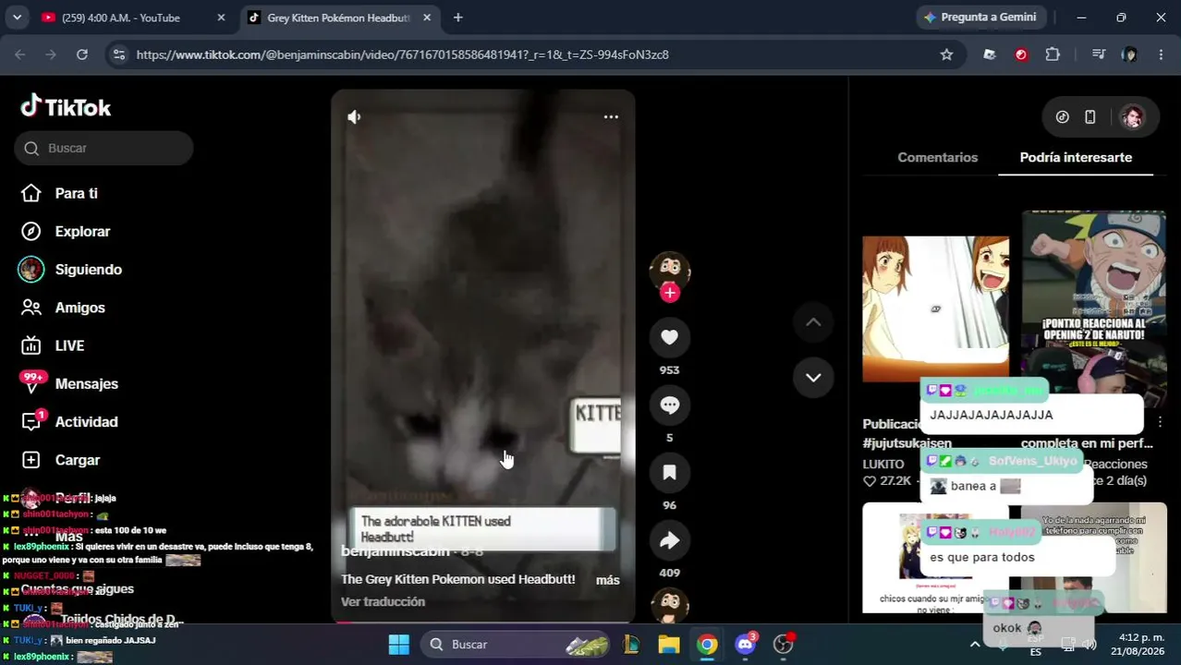Open the LIVE section
Viewport: 1181px width, 665px height.
(69, 345)
